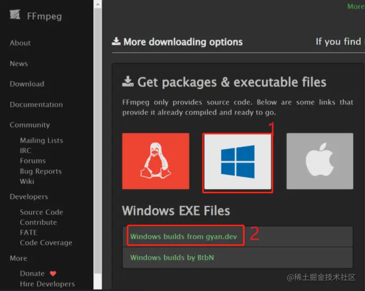Open Documentation from the sidebar
Screen dimensions: 365x291
coord(36,105)
